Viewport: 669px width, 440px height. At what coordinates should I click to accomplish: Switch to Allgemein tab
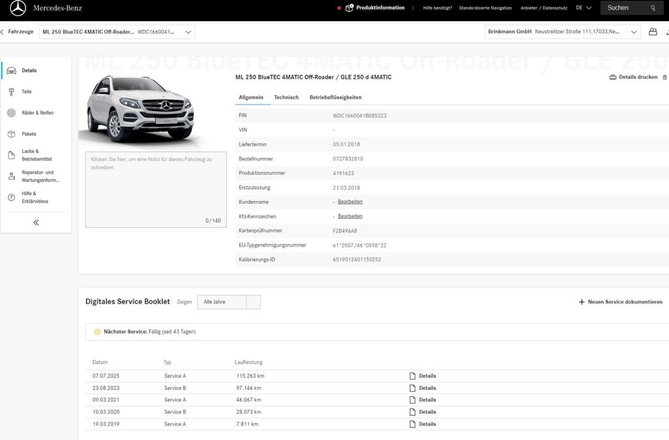click(251, 97)
